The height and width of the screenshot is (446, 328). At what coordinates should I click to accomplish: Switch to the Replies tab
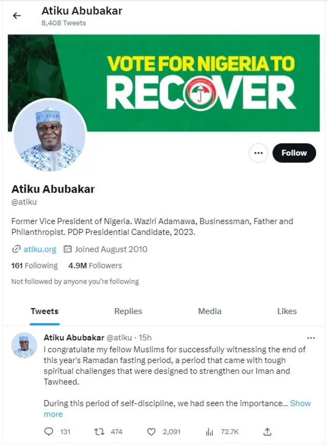click(128, 311)
